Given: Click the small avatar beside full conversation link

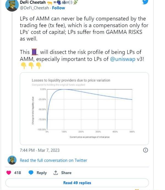Looking at the screenshot, I should pyautogui.click(x=12, y=160).
